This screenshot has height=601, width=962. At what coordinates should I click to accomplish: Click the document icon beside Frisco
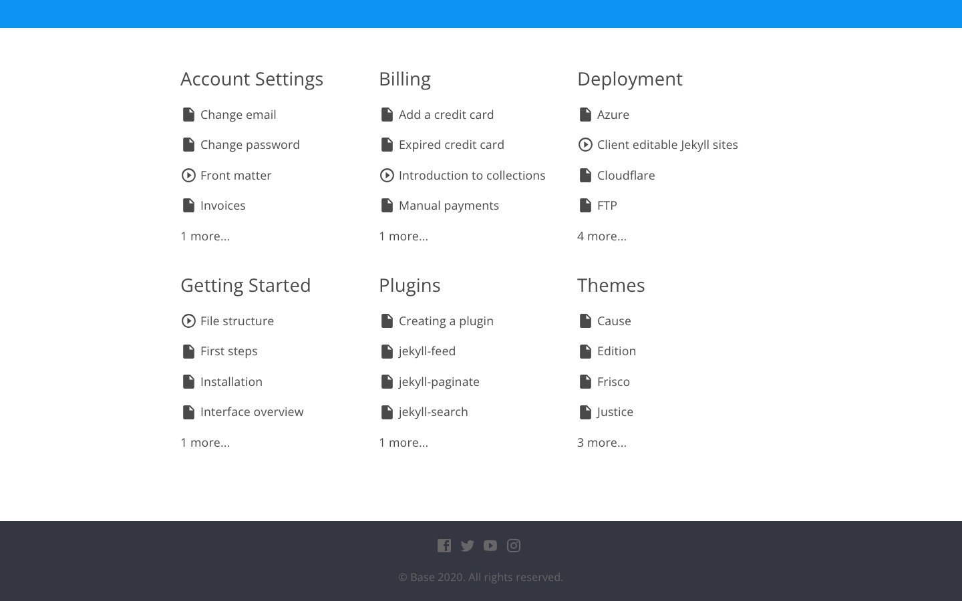[585, 382]
